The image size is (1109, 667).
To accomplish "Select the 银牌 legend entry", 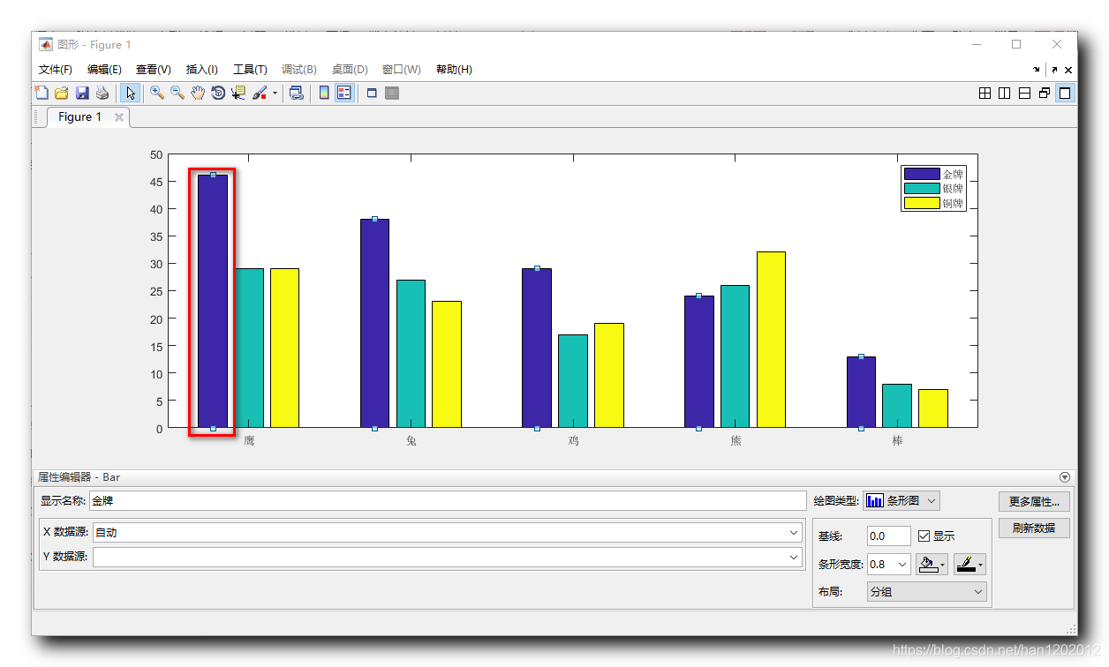I will point(933,189).
